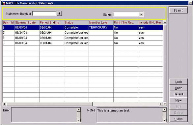Click the Member Level column header
193x125 pixels.
(x=101, y=22)
